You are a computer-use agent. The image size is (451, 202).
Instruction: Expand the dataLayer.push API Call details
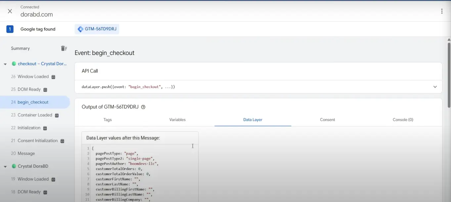pyautogui.click(x=435, y=87)
